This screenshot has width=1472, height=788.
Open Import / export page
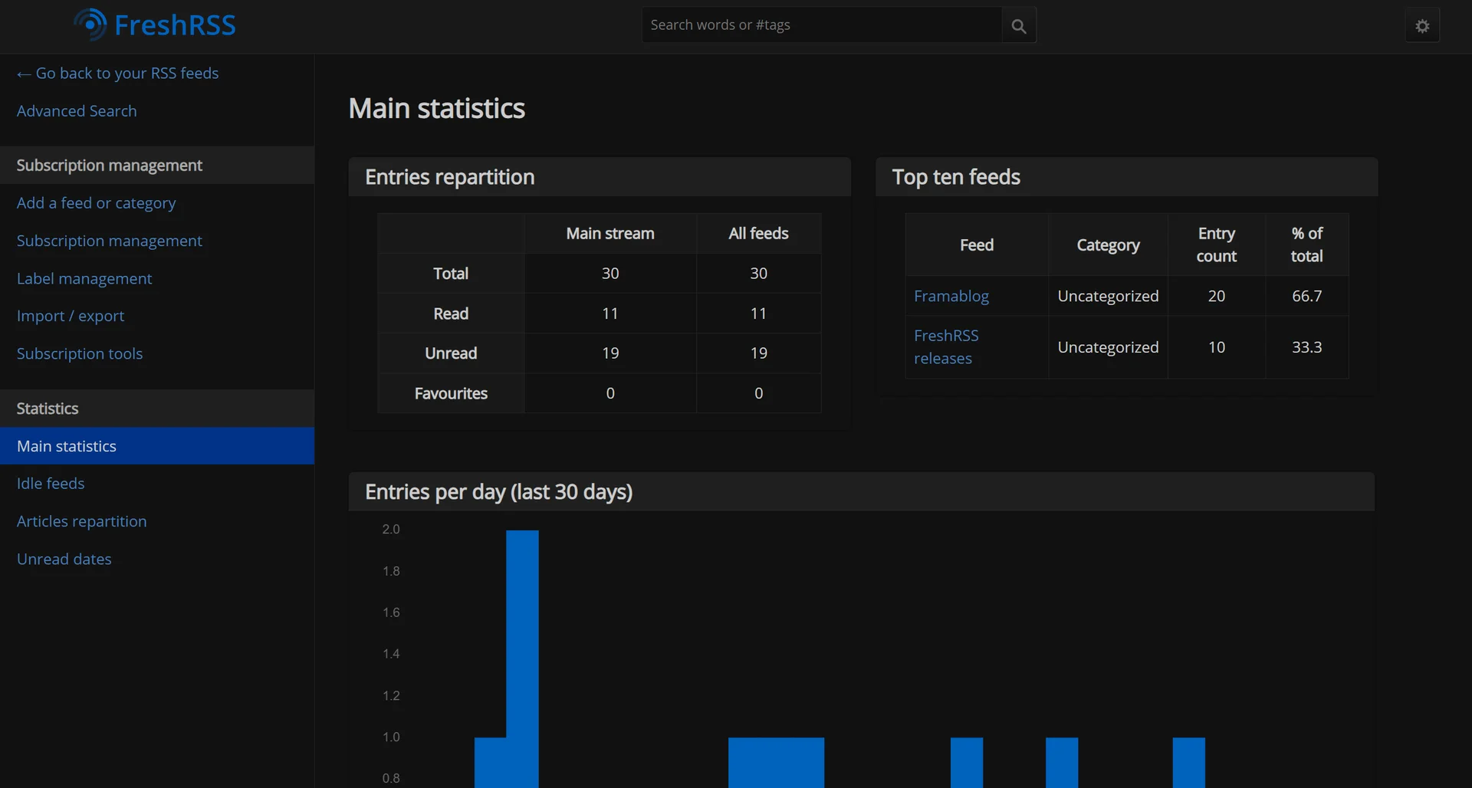point(71,316)
